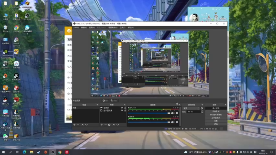Image resolution: width=276 pixels, height=155 pixels.
Task: Mute the 麦克风/Aux speaker icon
Action: 173,113
